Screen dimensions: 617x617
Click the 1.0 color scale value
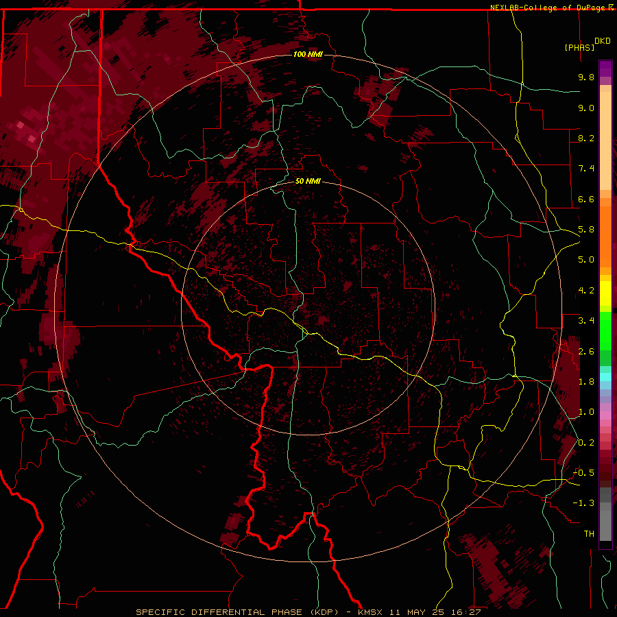pos(586,412)
